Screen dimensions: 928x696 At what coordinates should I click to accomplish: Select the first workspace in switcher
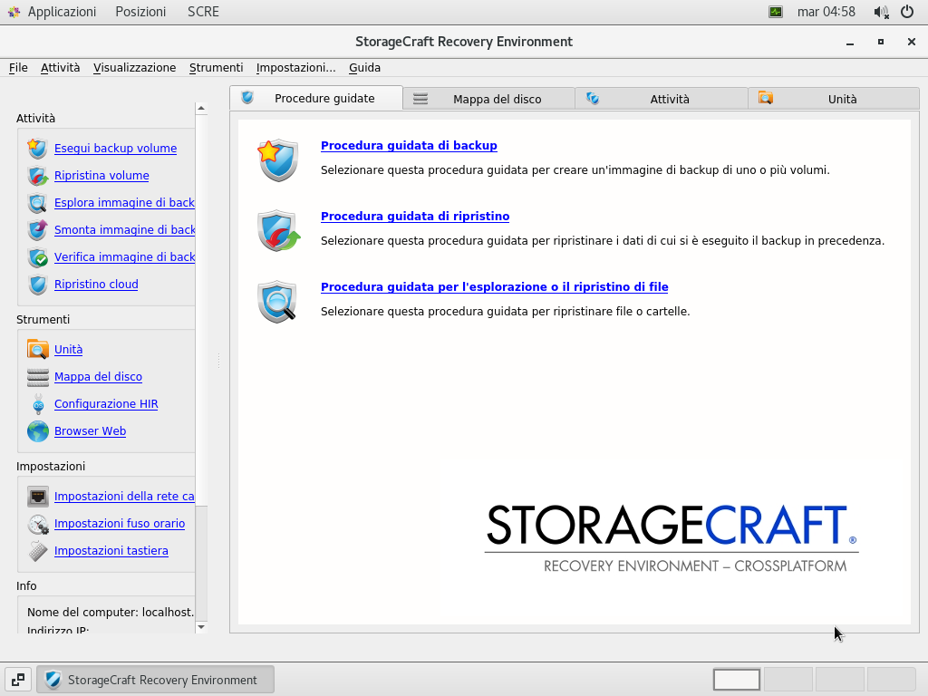coord(737,680)
